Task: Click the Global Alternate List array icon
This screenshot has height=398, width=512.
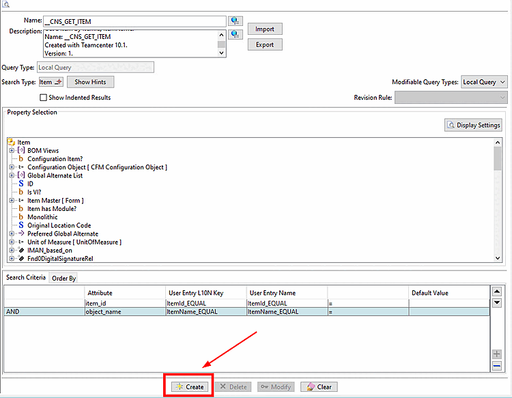Action: point(21,175)
